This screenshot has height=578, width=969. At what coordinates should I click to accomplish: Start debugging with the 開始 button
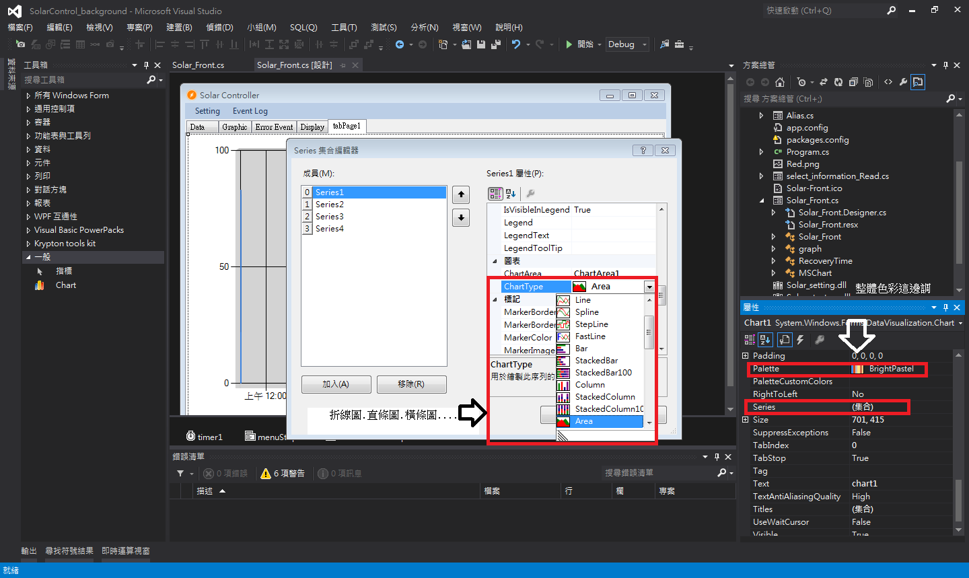[x=579, y=44]
